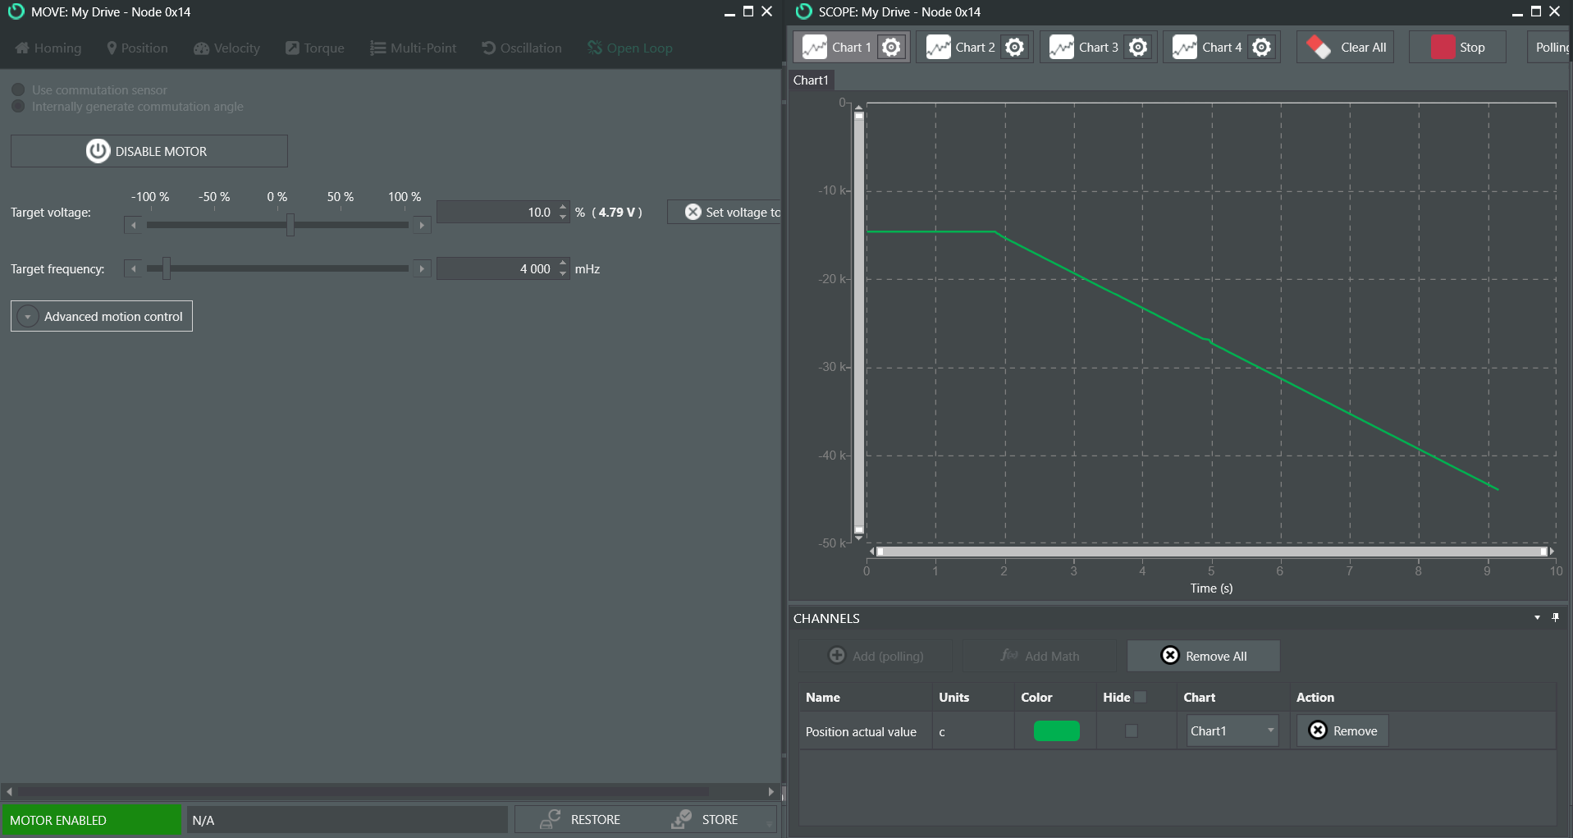
Task: Toggle the Hide all checkbox in header
Action: tap(1141, 697)
